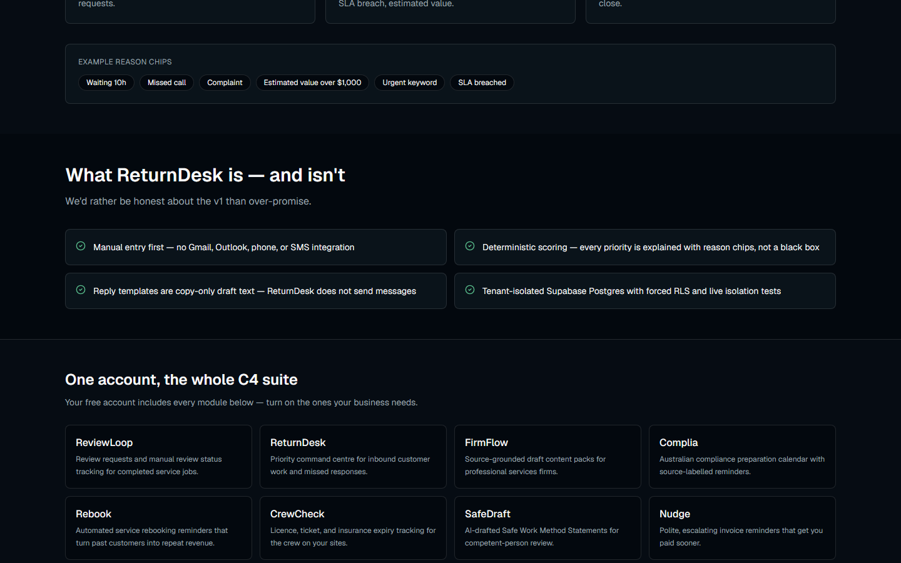Image resolution: width=901 pixels, height=563 pixels.
Task: Click the Licence, ticket, and insurance expiry description
Action: pyautogui.click(x=353, y=537)
